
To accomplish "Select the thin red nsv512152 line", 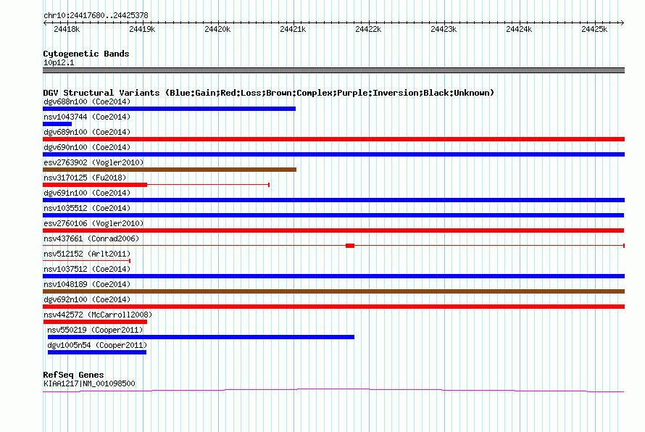I will click(x=86, y=261).
